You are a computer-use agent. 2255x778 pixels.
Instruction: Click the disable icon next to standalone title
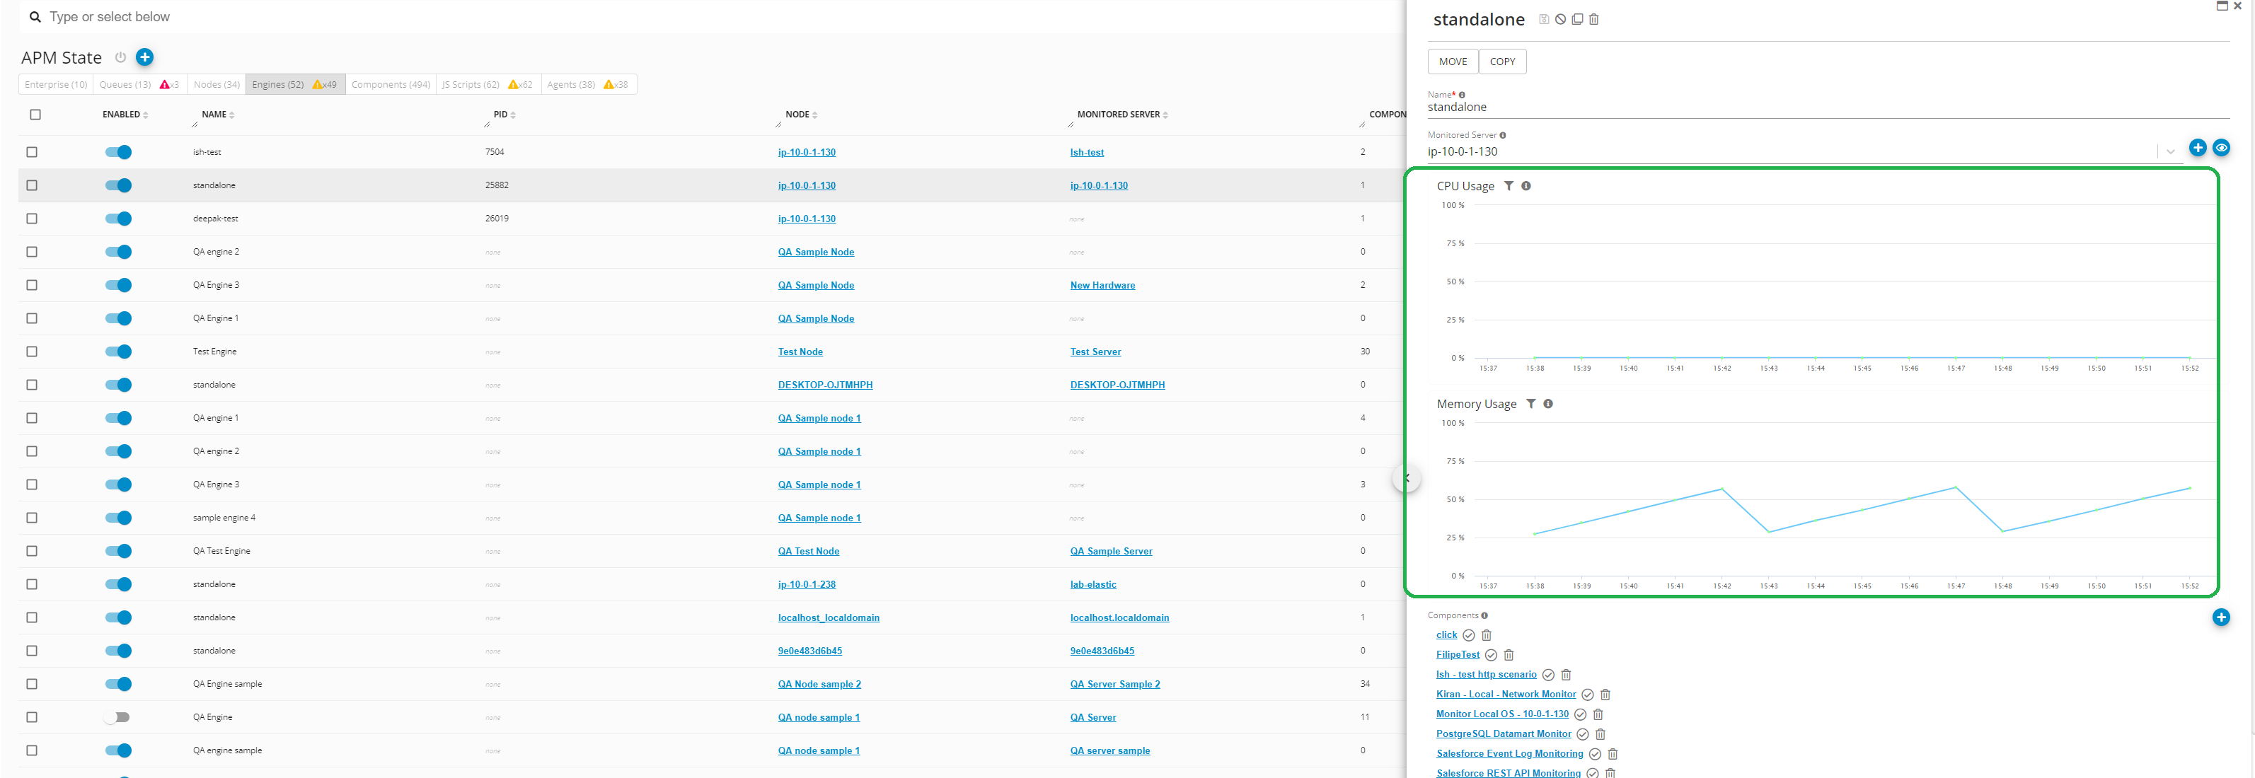tap(1560, 19)
